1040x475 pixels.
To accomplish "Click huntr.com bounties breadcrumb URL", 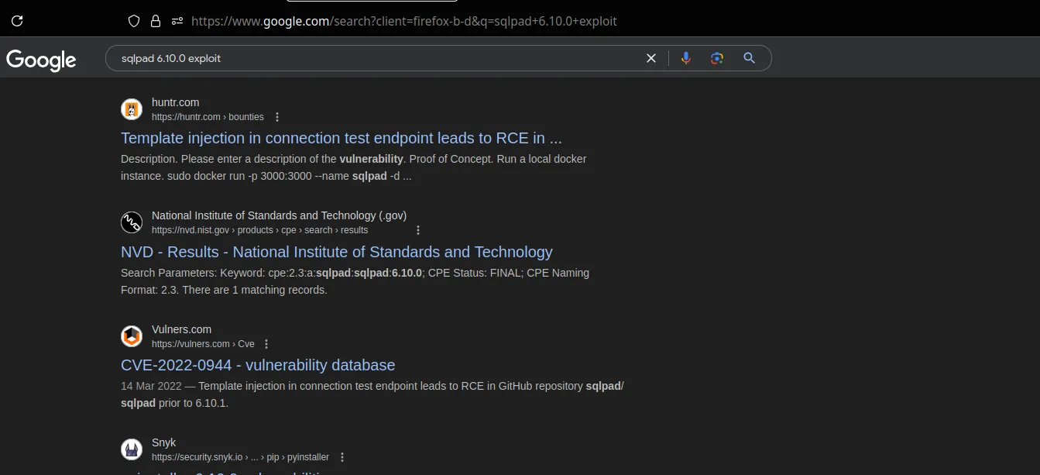I will coord(208,117).
